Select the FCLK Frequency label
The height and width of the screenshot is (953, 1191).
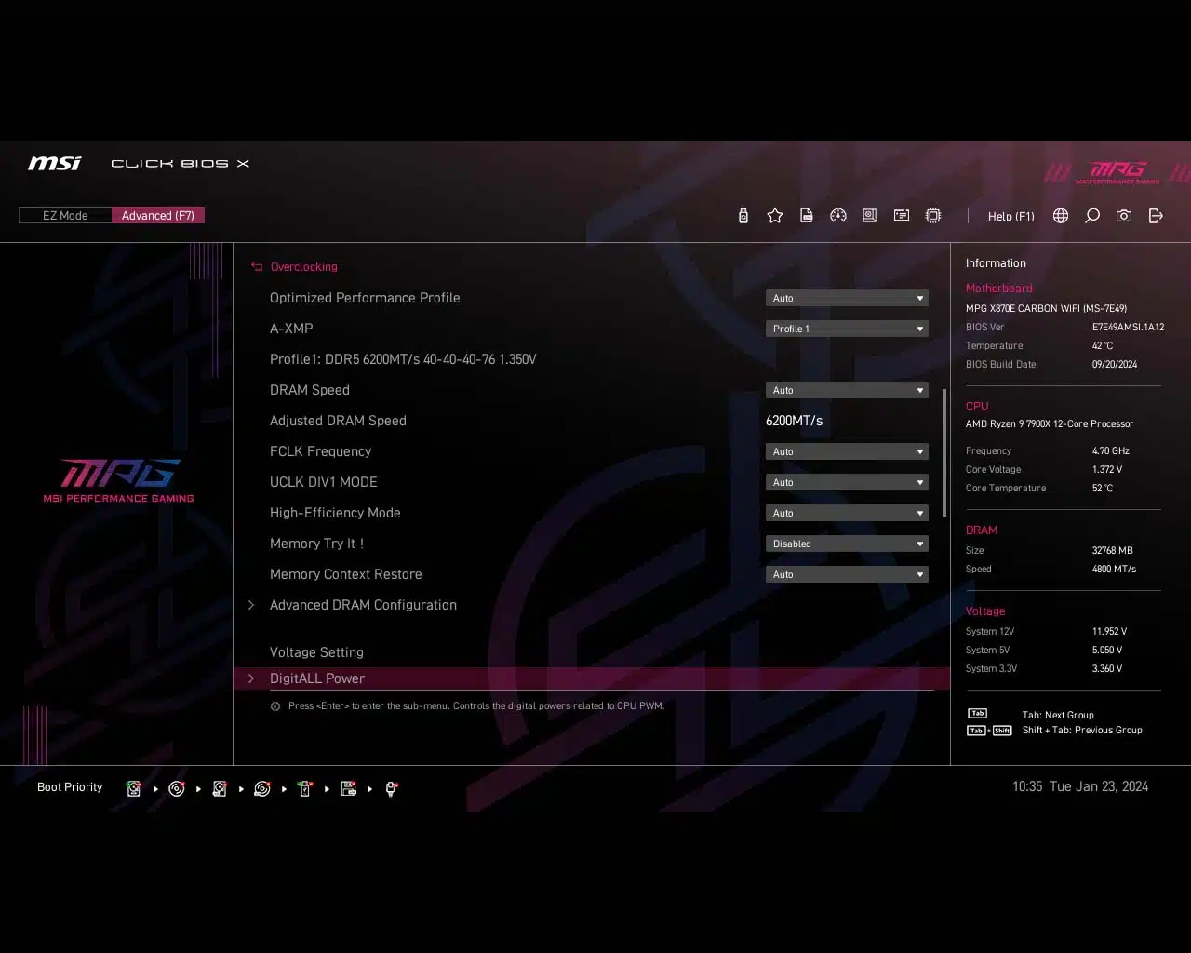320,451
